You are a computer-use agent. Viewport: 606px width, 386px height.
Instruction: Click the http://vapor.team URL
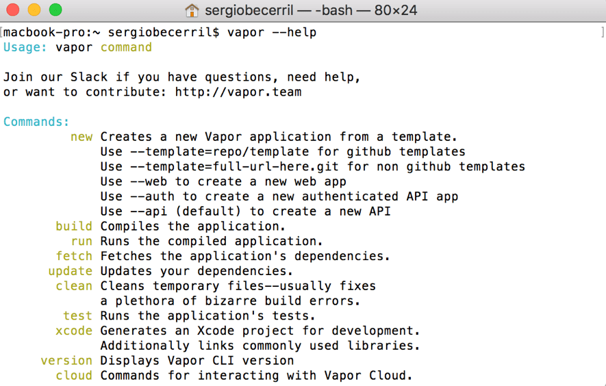[238, 92]
